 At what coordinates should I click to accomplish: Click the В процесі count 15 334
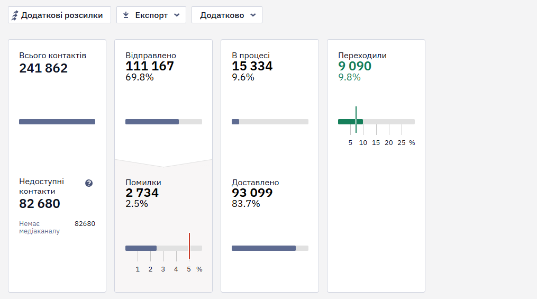[x=252, y=66]
